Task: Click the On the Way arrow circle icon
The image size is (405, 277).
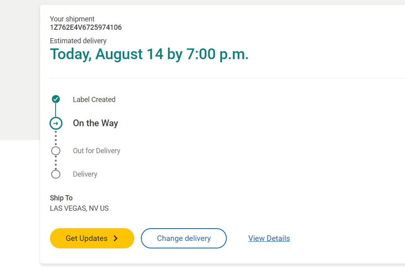Action: click(56, 123)
